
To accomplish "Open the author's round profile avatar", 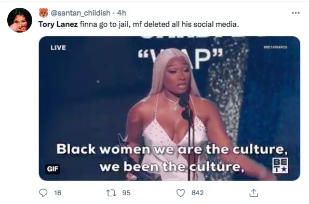I will click(20, 20).
